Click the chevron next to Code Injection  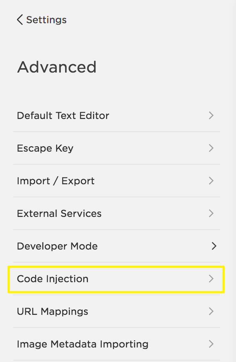pos(211,279)
